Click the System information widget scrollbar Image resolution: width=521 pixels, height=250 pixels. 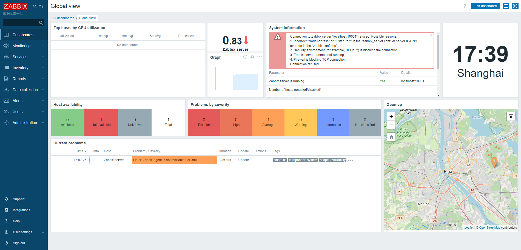pyautogui.click(x=438, y=52)
